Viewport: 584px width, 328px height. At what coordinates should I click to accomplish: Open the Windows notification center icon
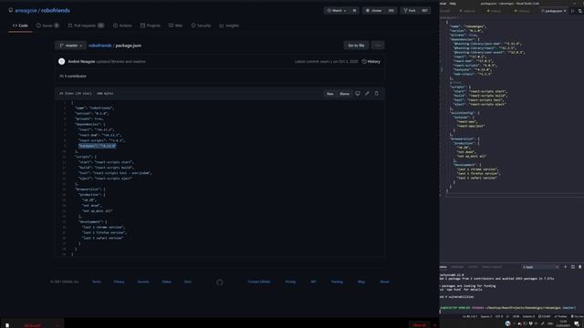pos(577,324)
